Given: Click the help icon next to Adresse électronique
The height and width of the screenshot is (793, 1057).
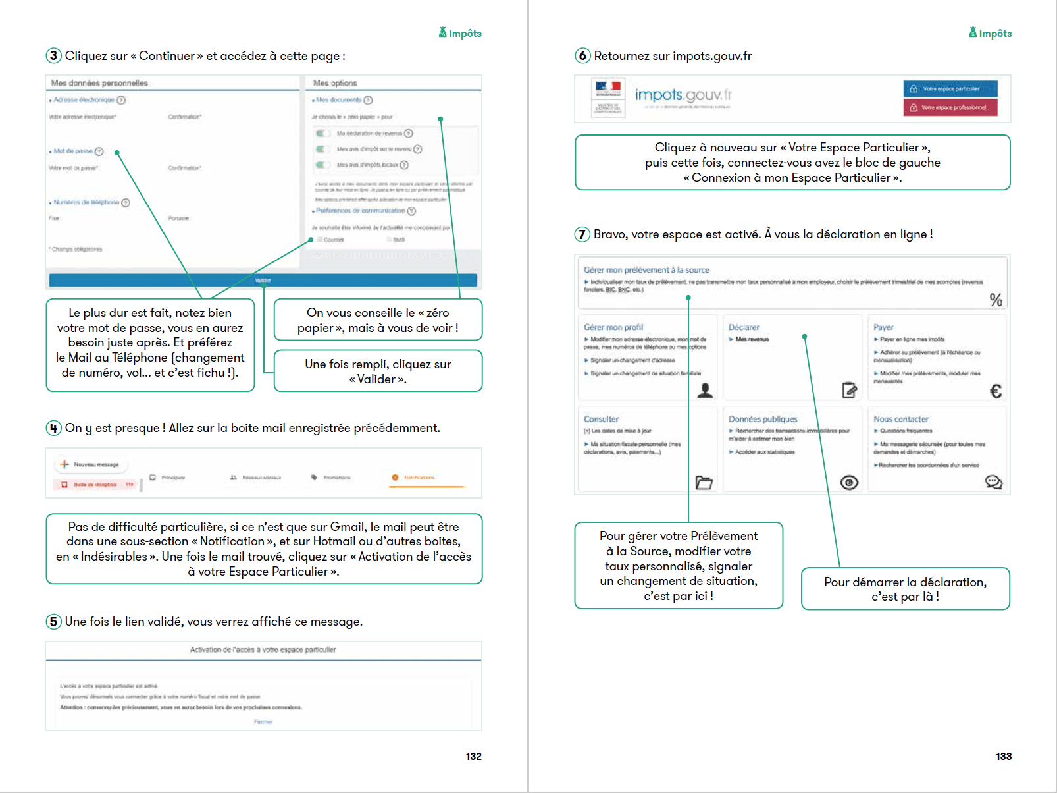Looking at the screenshot, I should pyautogui.click(x=121, y=100).
